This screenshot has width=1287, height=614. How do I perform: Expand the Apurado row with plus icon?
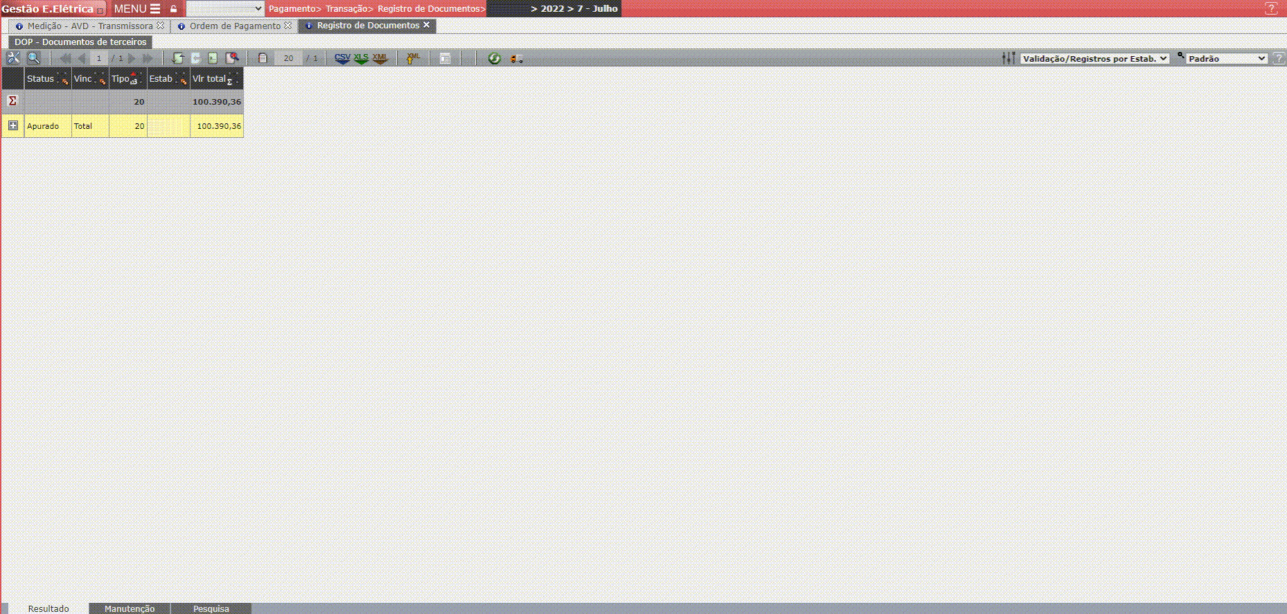12,125
